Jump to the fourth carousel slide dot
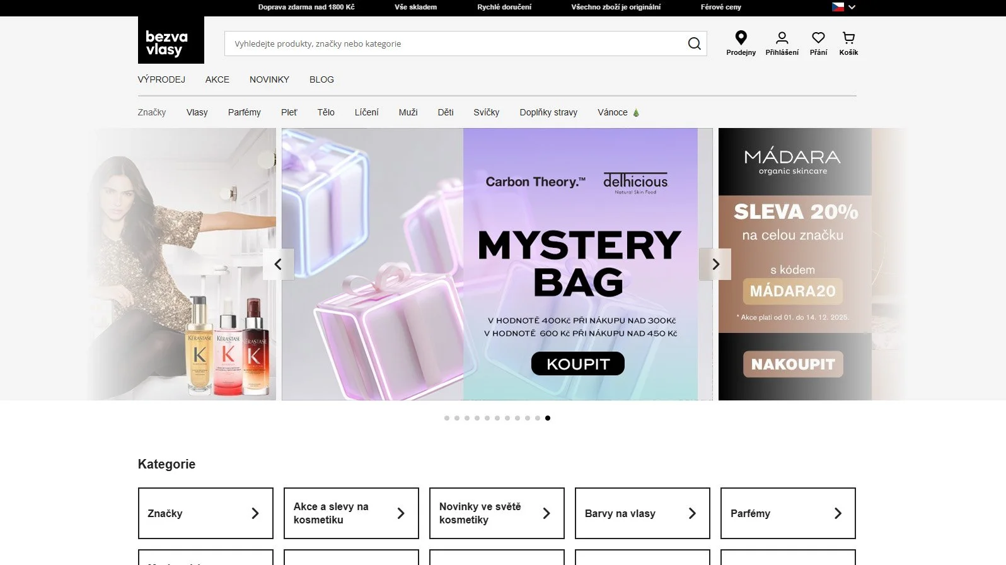The image size is (1006, 565). click(477, 418)
